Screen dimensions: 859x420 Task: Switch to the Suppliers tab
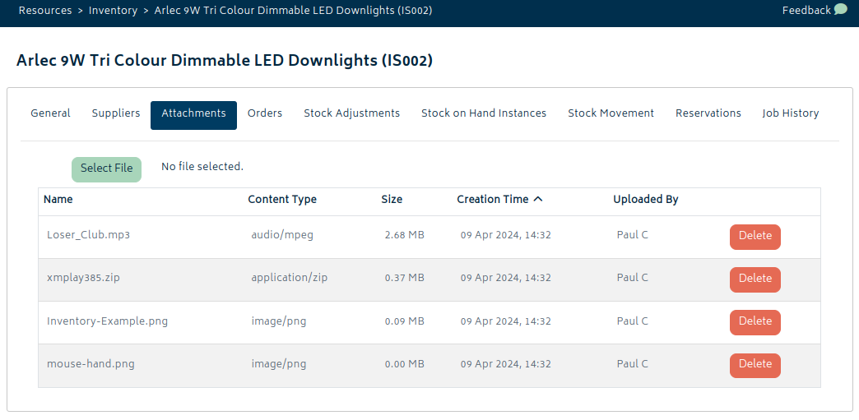point(116,113)
